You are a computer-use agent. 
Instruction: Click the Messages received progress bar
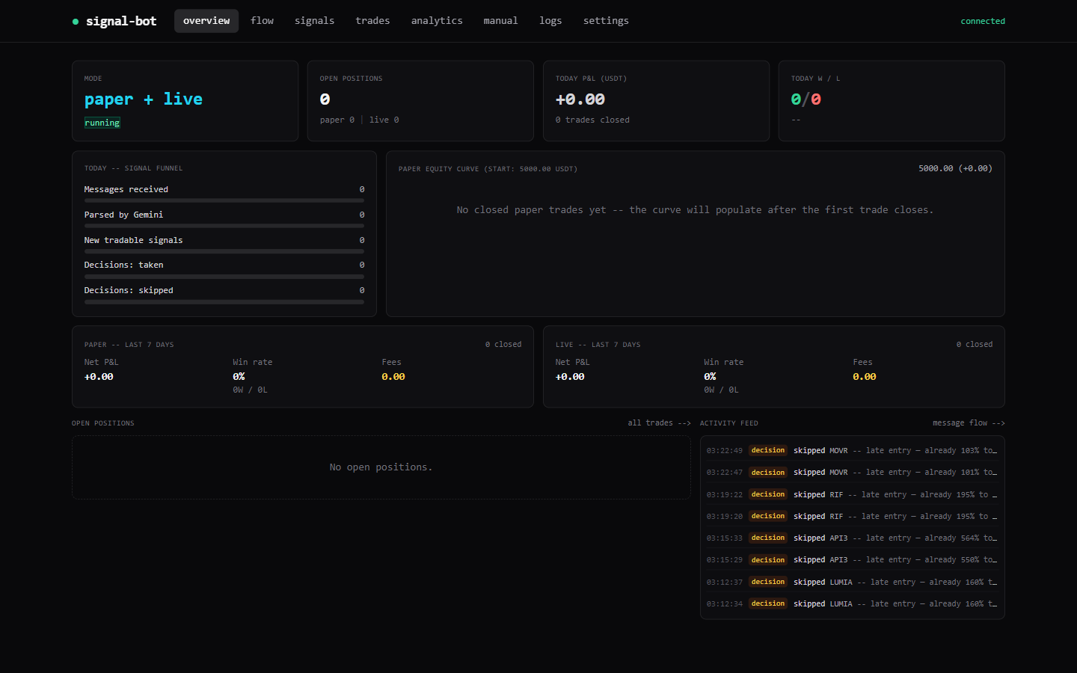[x=224, y=200]
